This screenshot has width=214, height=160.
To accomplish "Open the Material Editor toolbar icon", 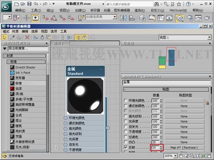I will (180, 18).
